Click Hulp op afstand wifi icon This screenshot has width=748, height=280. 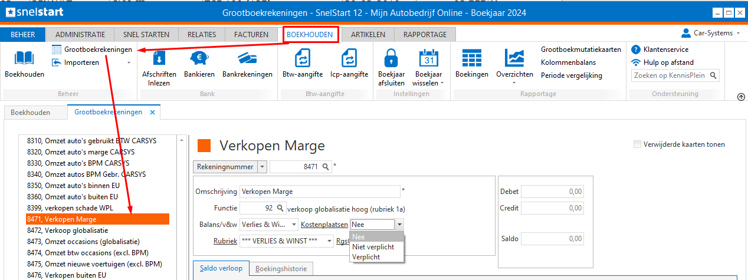click(x=636, y=62)
